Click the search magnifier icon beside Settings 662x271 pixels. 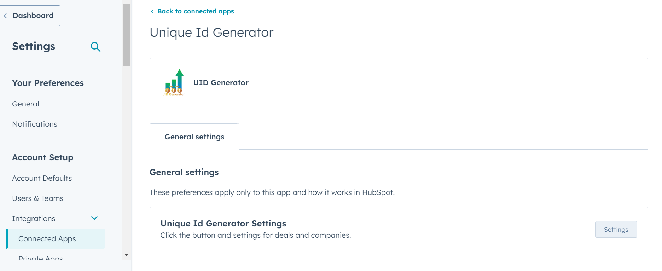(95, 47)
